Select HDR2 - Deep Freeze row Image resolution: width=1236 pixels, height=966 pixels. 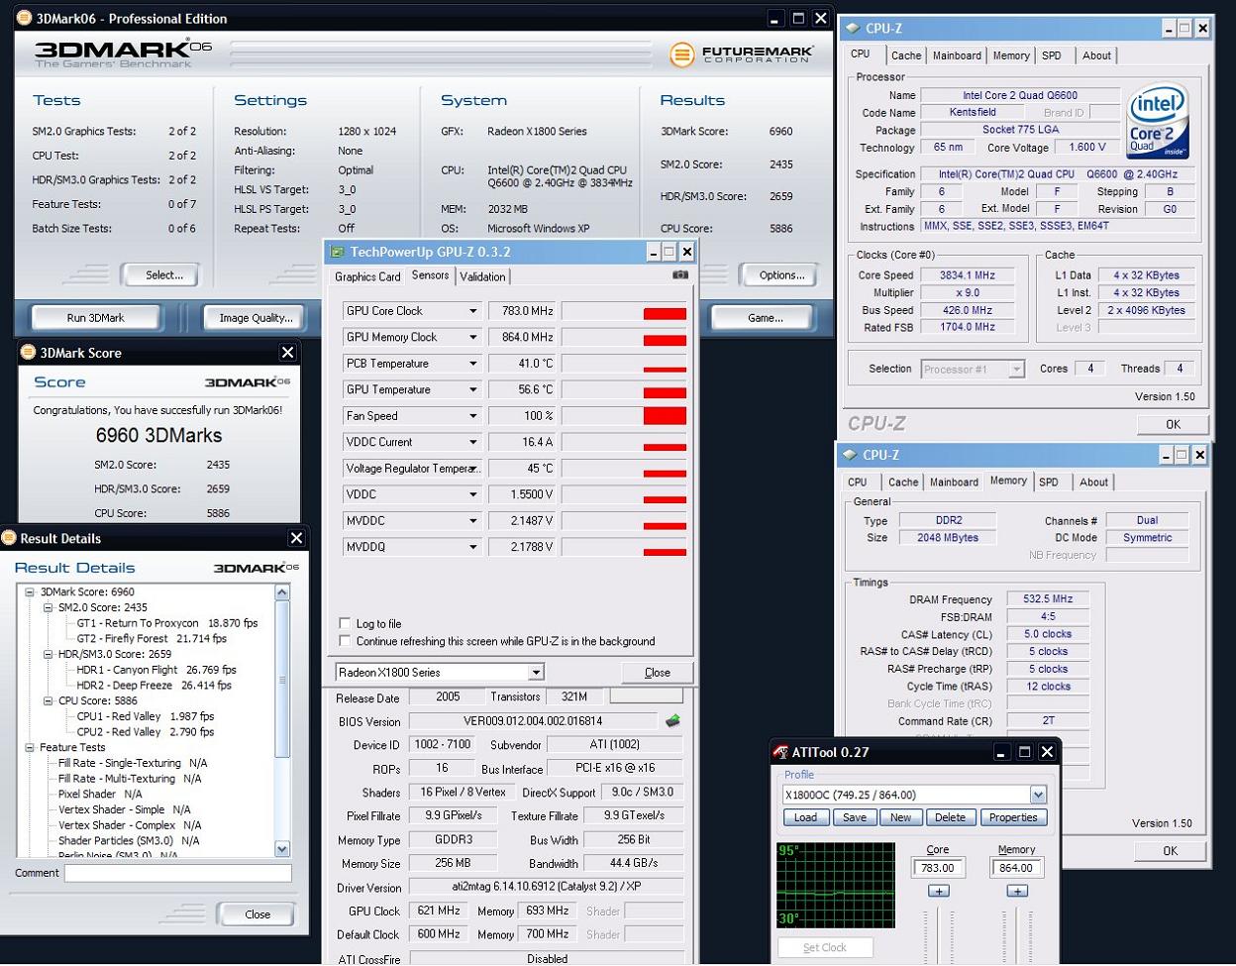point(154,685)
